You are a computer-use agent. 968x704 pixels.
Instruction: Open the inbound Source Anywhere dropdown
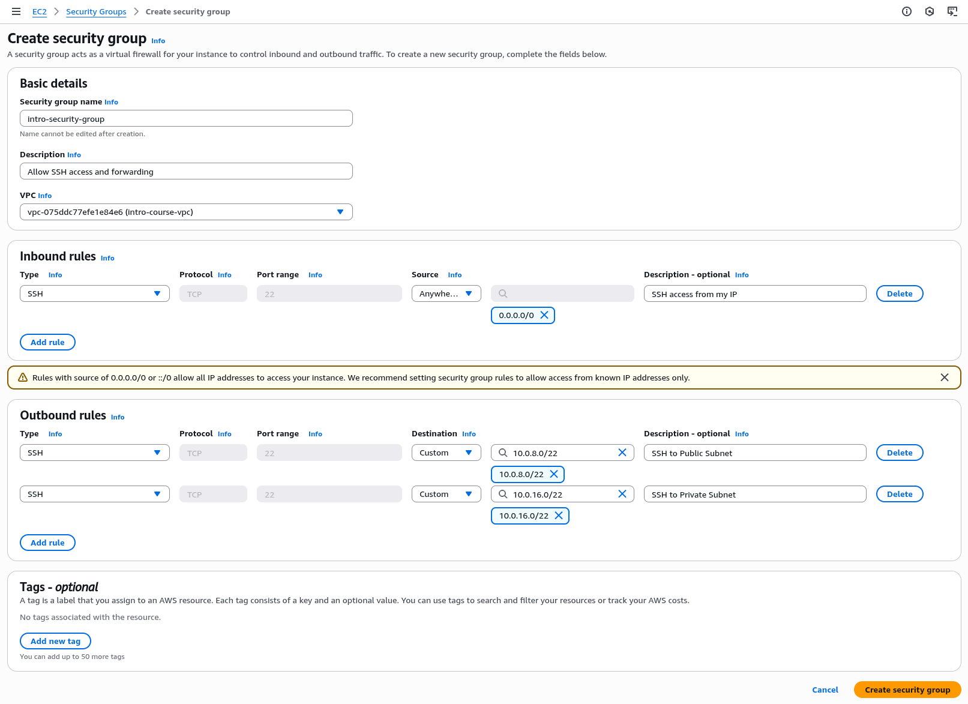click(446, 293)
